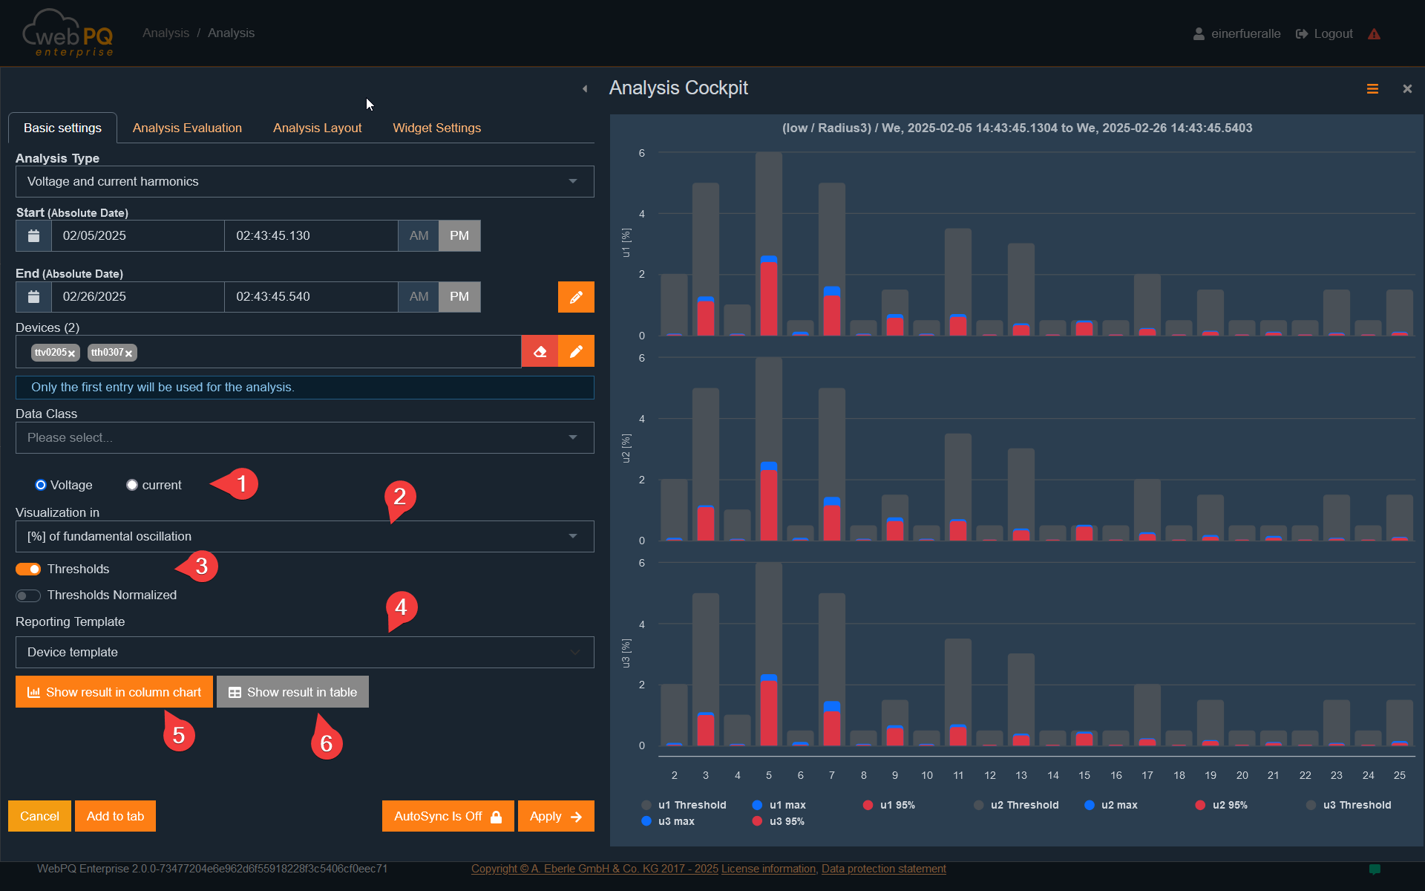The height and width of the screenshot is (891, 1425).
Task: Collapse the settings panel with the arrow
Action: 585,89
